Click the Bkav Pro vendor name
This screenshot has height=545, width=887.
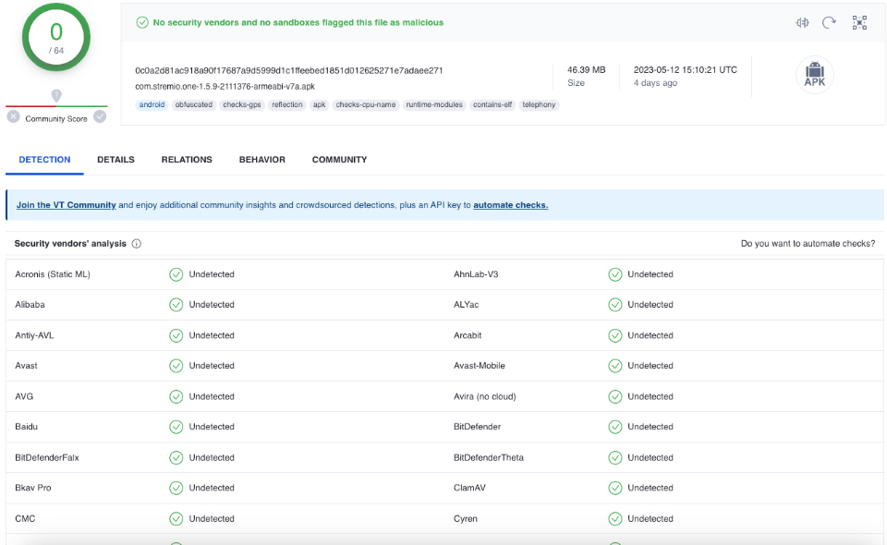(x=33, y=488)
